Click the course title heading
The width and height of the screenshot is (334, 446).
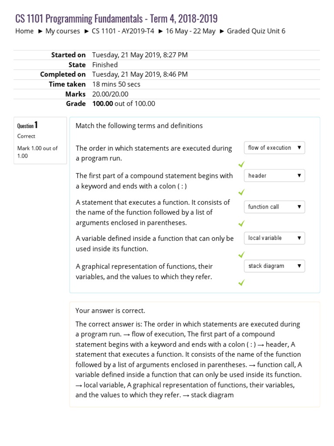117,18
